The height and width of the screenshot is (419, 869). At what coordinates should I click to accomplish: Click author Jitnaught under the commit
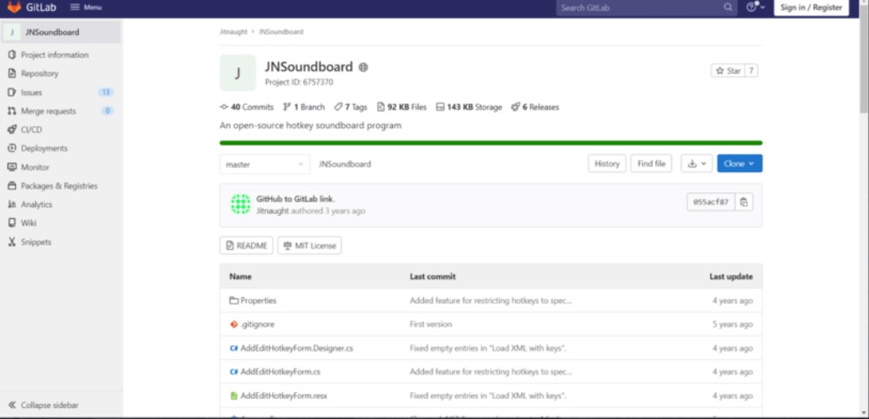coord(272,211)
